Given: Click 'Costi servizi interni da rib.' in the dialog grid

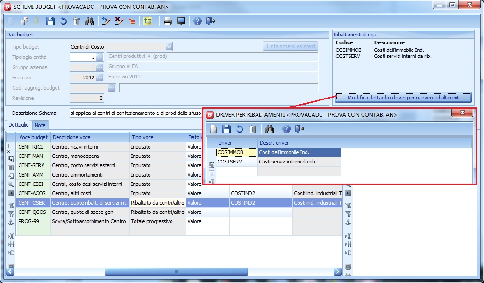Looking at the screenshot, I should 299,162.
